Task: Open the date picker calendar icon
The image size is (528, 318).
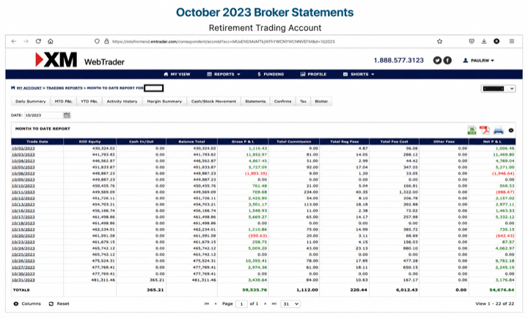Action: coord(67,116)
